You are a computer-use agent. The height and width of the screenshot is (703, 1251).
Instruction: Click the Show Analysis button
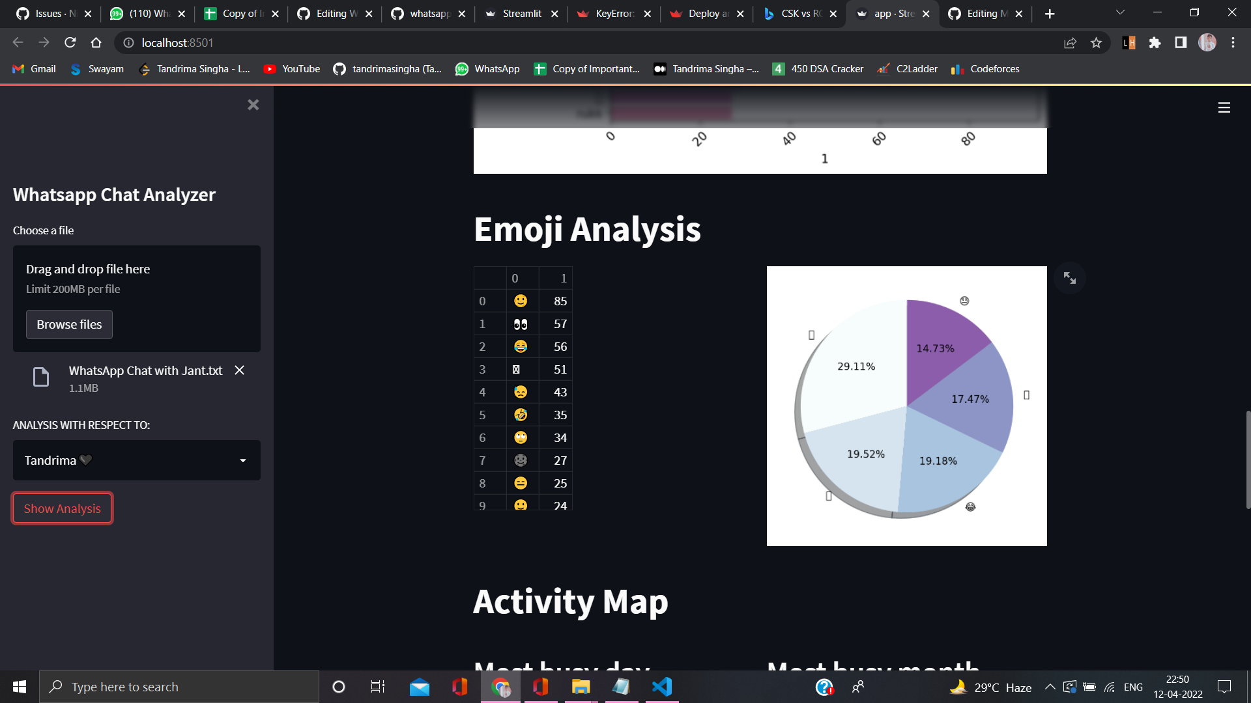point(62,508)
